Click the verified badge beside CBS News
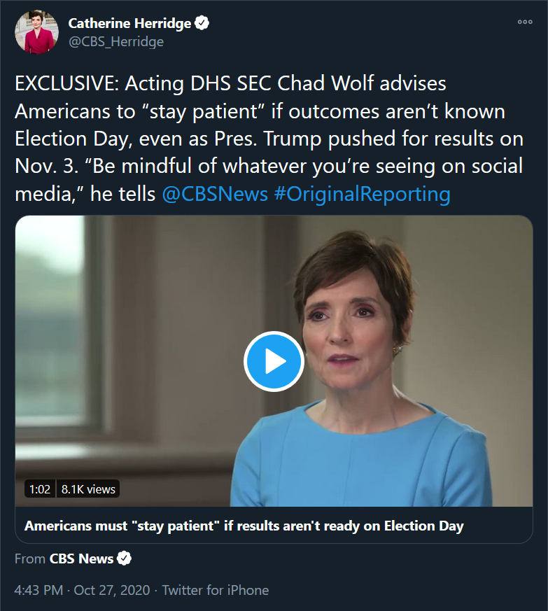The height and width of the screenshot is (611, 548). click(125, 559)
